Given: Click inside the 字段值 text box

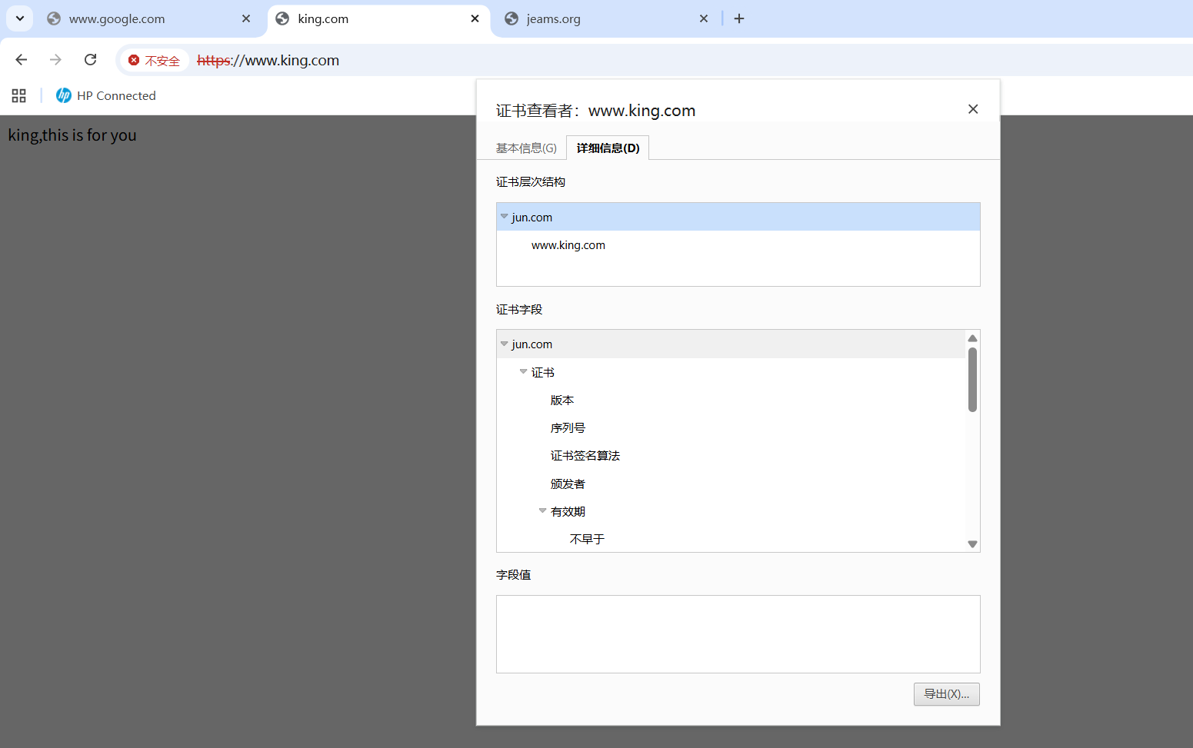Looking at the screenshot, I should pyautogui.click(x=738, y=634).
